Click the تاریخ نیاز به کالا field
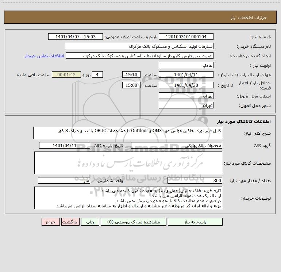Image resolution: width=281 pixels, height=272 pixels. tap(65, 145)
